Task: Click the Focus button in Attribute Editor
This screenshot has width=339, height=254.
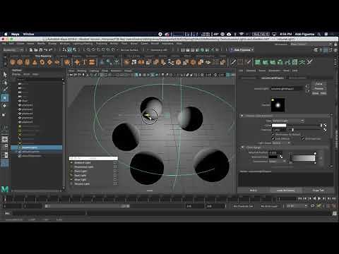Action: pyautogui.click(x=319, y=84)
